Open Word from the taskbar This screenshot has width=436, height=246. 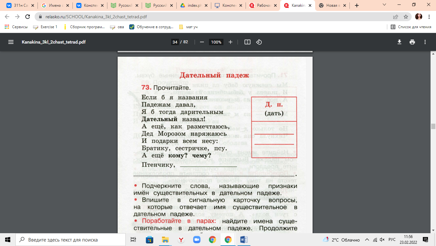244,240
